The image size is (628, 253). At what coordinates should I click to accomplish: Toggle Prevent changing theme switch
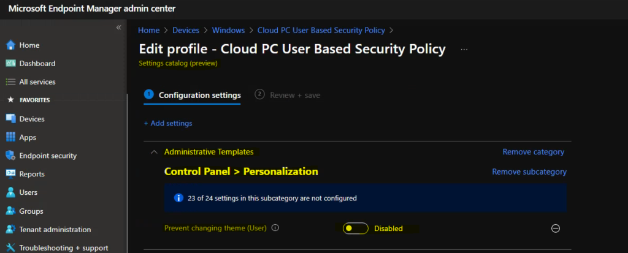pyautogui.click(x=356, y=228)
